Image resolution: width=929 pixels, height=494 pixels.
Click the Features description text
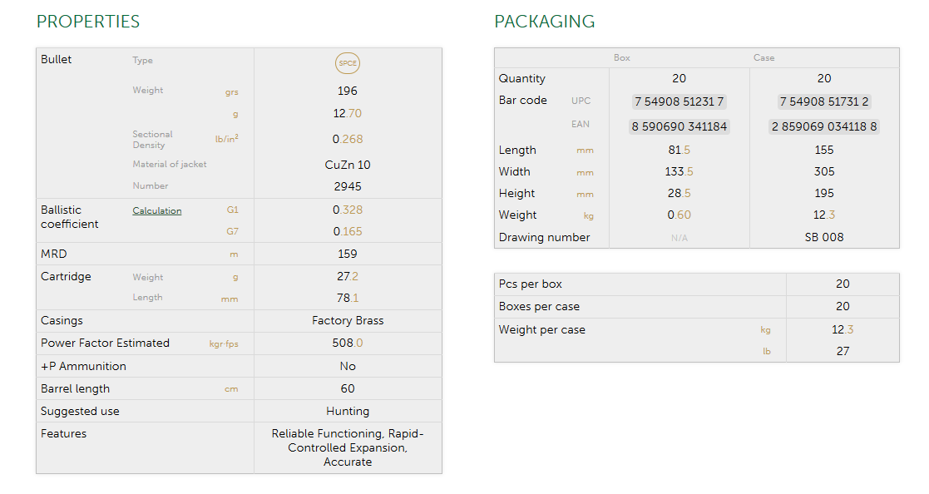point(348,447)
